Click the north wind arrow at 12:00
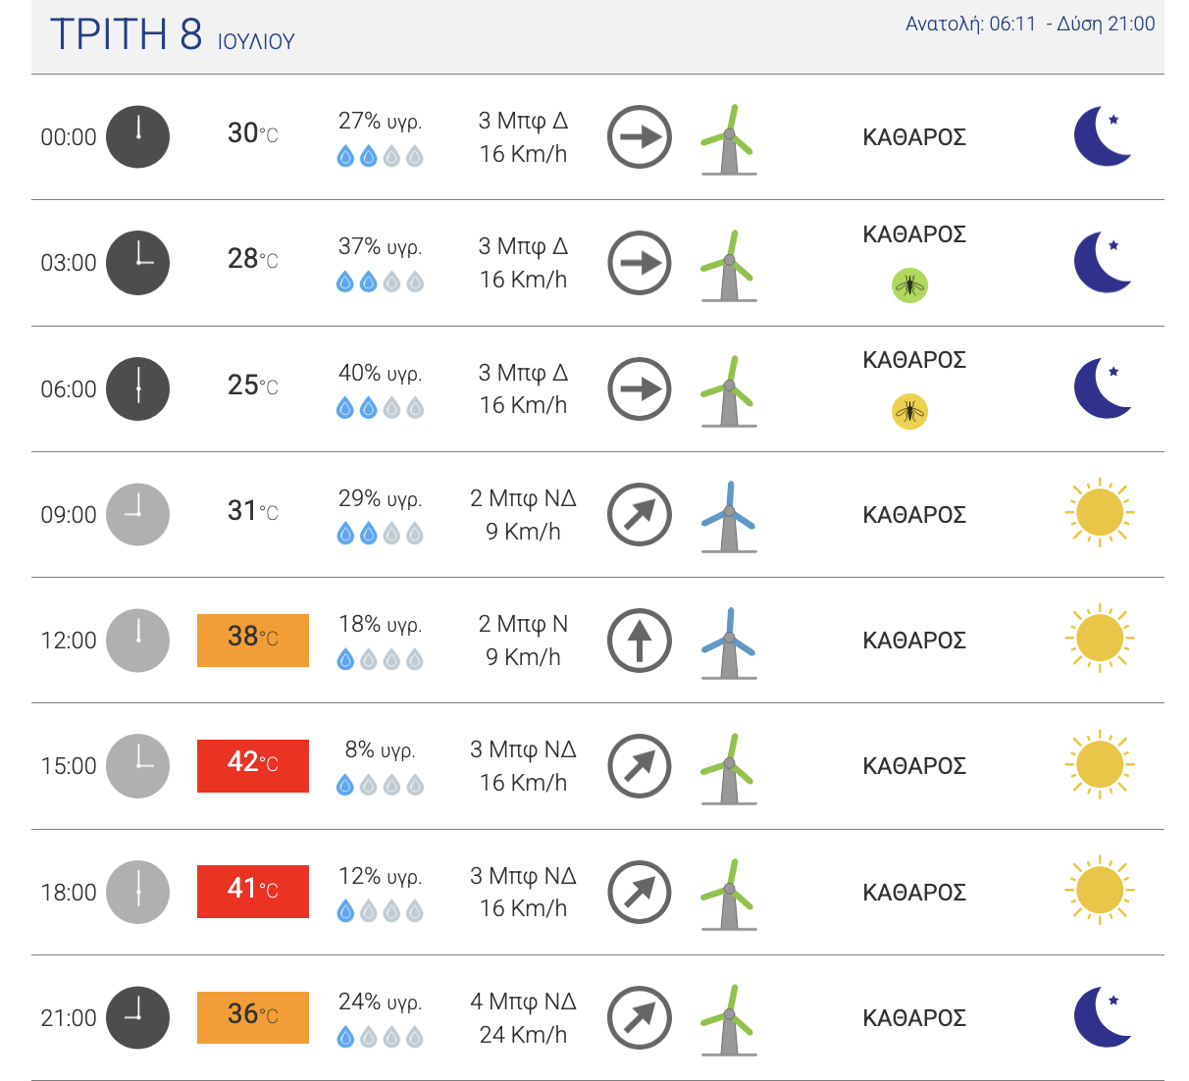Image resolution: width=1189 pixels, height=1081 pixels. [x=640, y=641]
